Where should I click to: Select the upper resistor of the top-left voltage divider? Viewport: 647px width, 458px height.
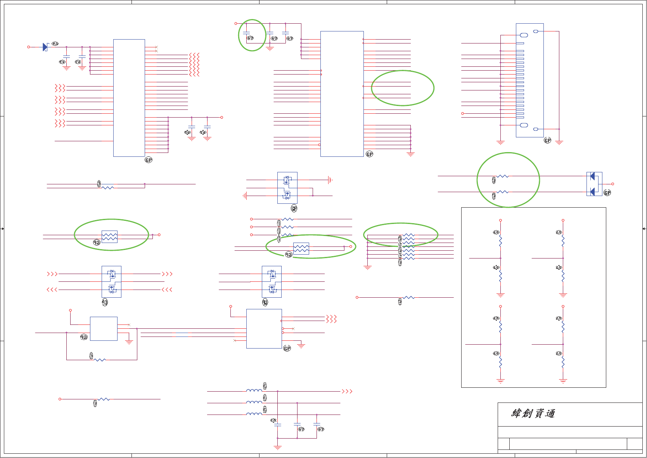click(x=500, y=241)
